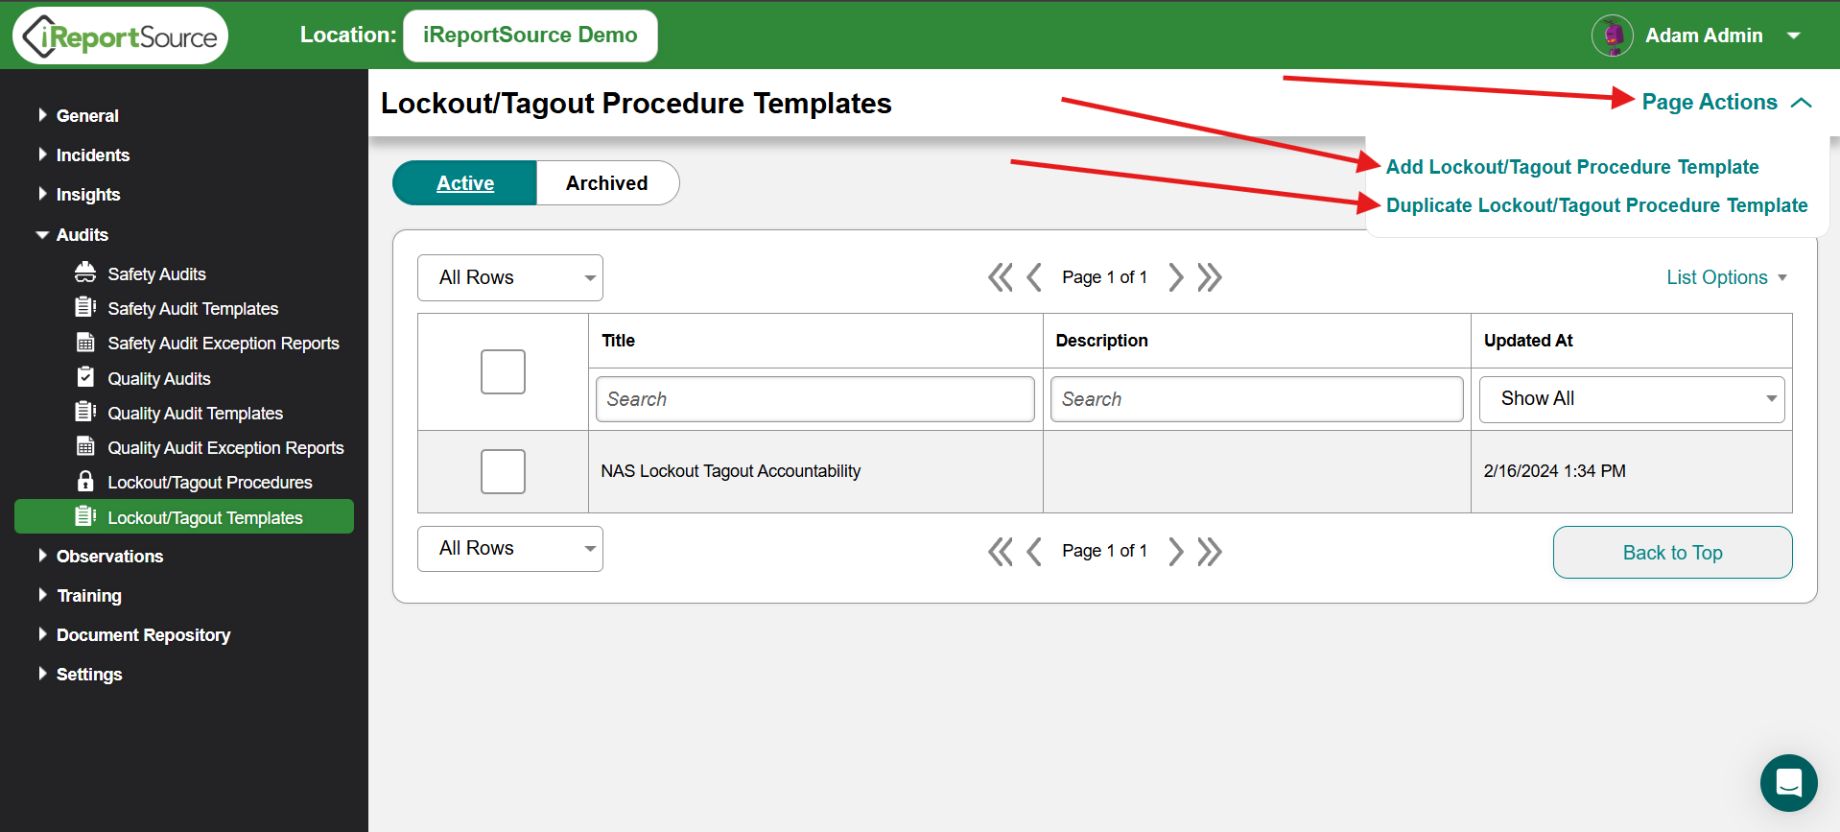This screenshot has width=1840, height=832.
Task: Expand the Settings sidebar section
Action: (x=80, y=674)
